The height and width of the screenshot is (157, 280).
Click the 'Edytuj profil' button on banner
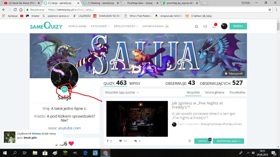pos(234,73)
